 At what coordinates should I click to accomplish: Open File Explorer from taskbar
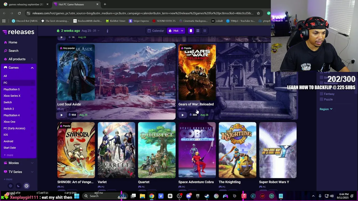coord(142,196)
